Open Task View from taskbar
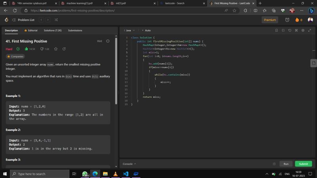 pyautogui.click(x=74, y=174)
